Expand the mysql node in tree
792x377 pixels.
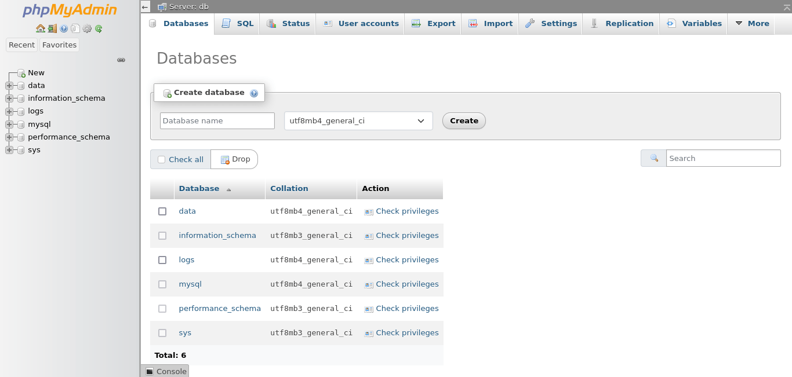(9, 125)
